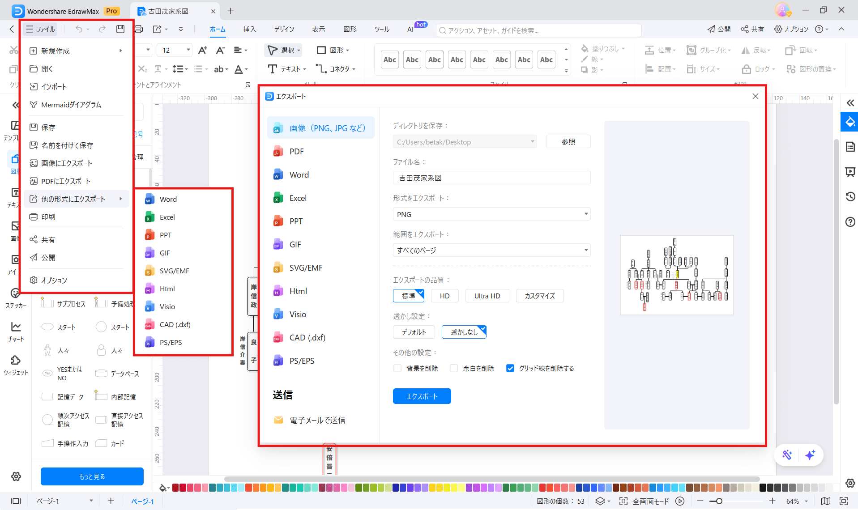Screen dimensions: 858x510
Task: Click the 吉田茂家系図 filename input field
Action: tap(491, 178)
